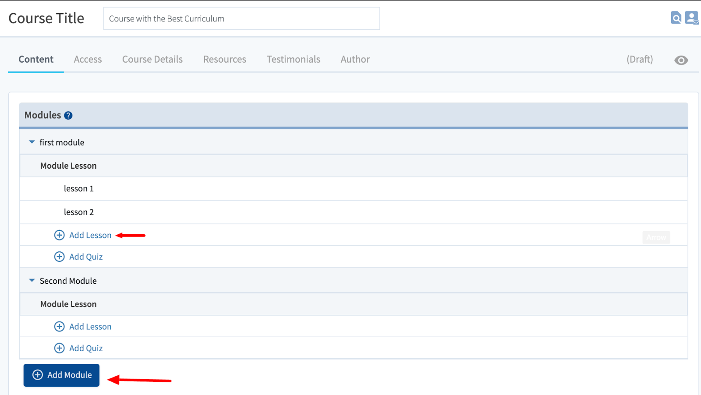Image resolution: width=701 pixels, height=395 pixels.
Task: Click the user profile icon at top right
Action: pyautogui.click(x=692, y=18)
